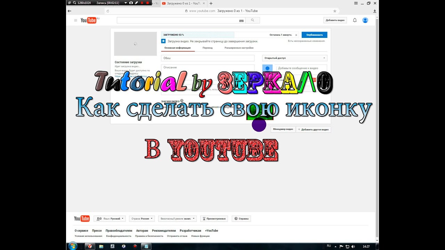
Task: Open the Прессе footer link
Action: tap(97, 231)
